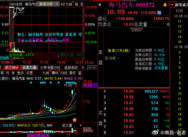The width and height of the screenshot is (188, 137).
Task: Click the 当前封单额 9.86亿 value
Action: (x=159, y=50)
